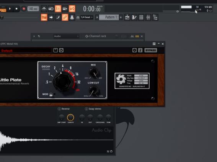Add new pattern with plus button
This screenshot has height=162, width=217.
121,18
